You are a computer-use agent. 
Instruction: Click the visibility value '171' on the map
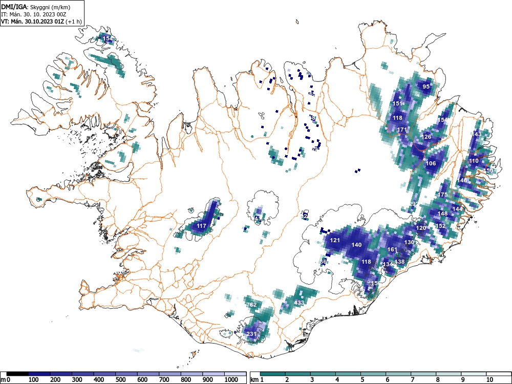click(402, 130)
